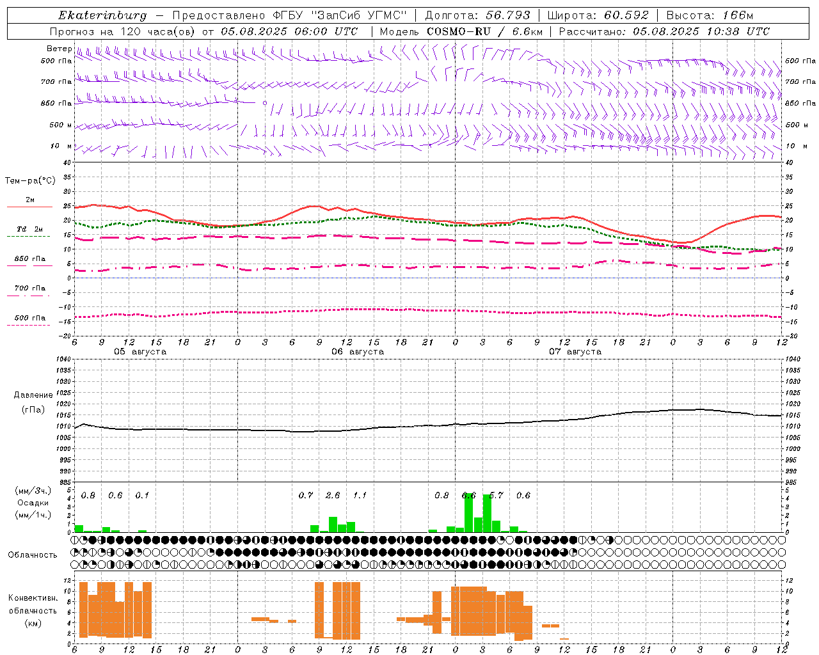Click the '5.7' precipitation total value
This screenshot has width=819, height=655.
496,495
